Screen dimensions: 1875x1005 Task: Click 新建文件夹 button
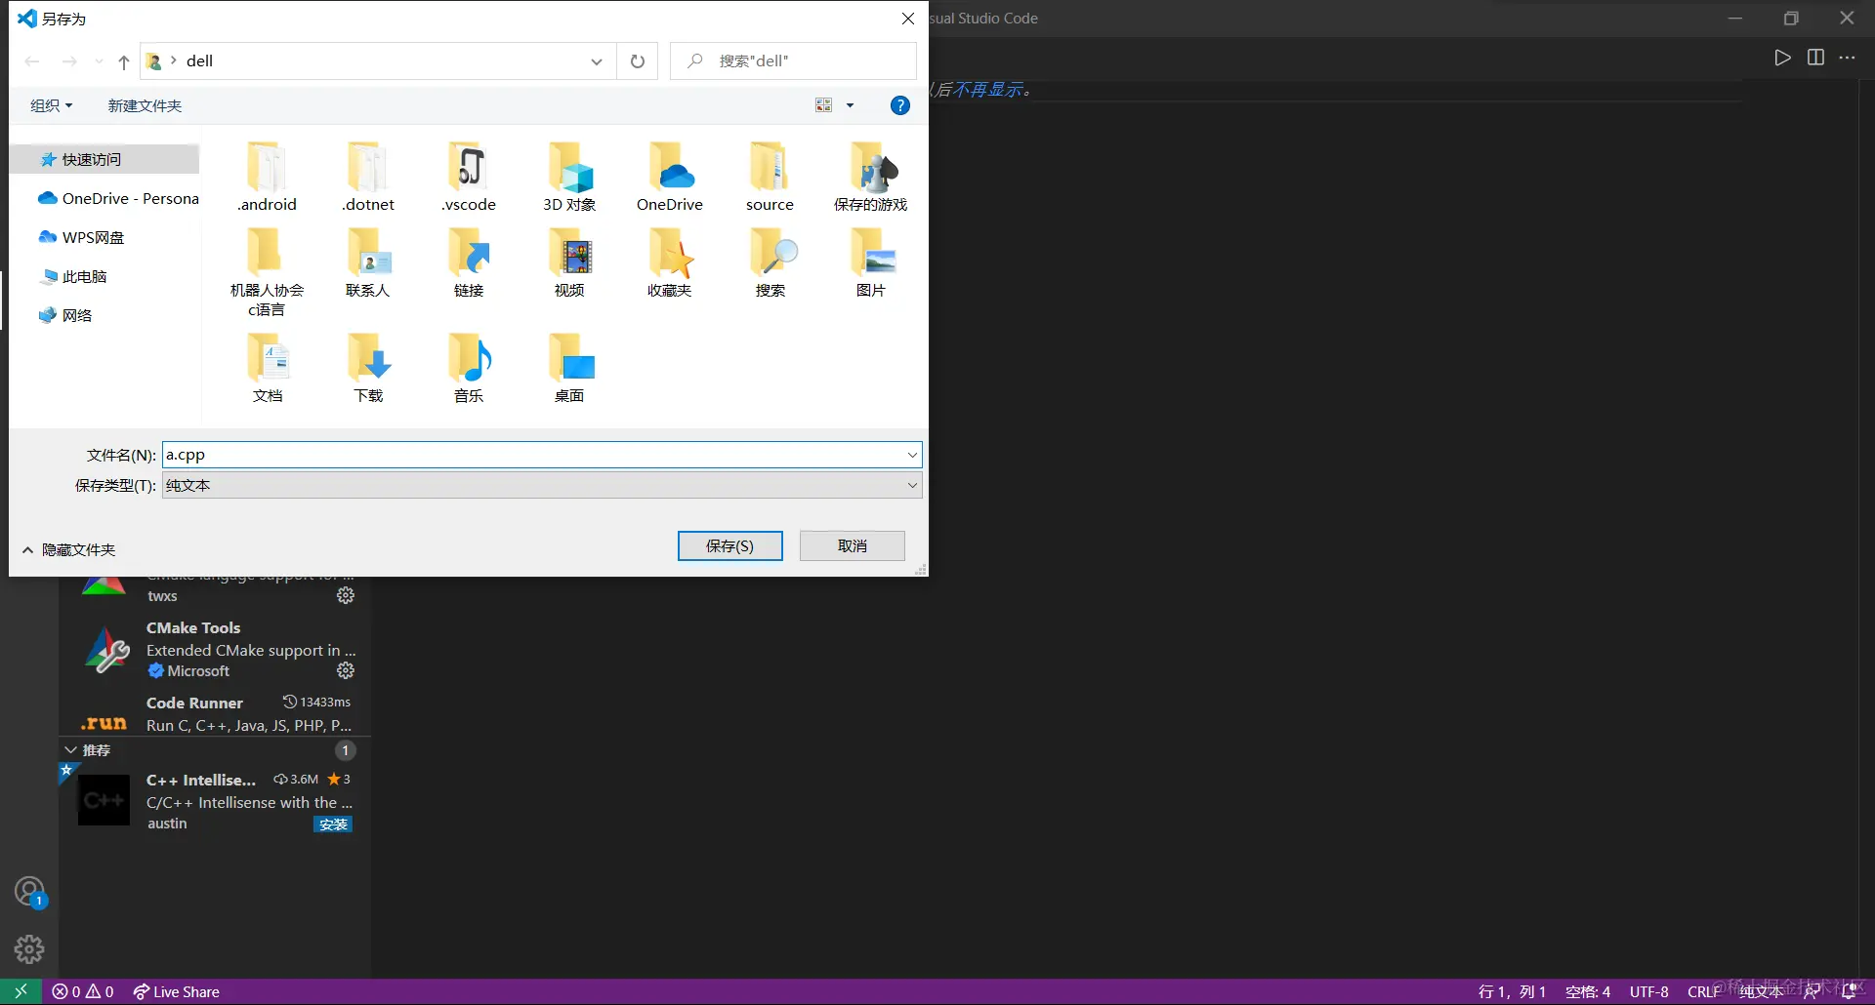tap(145, 105)
